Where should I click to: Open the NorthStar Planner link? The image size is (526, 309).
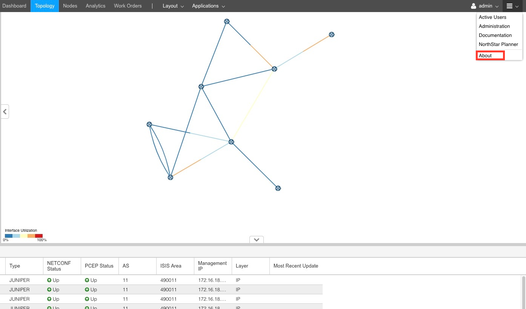498,44
